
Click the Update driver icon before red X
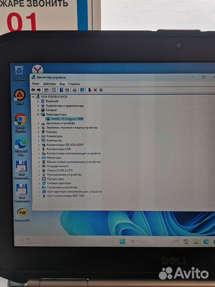pos(90,90)
